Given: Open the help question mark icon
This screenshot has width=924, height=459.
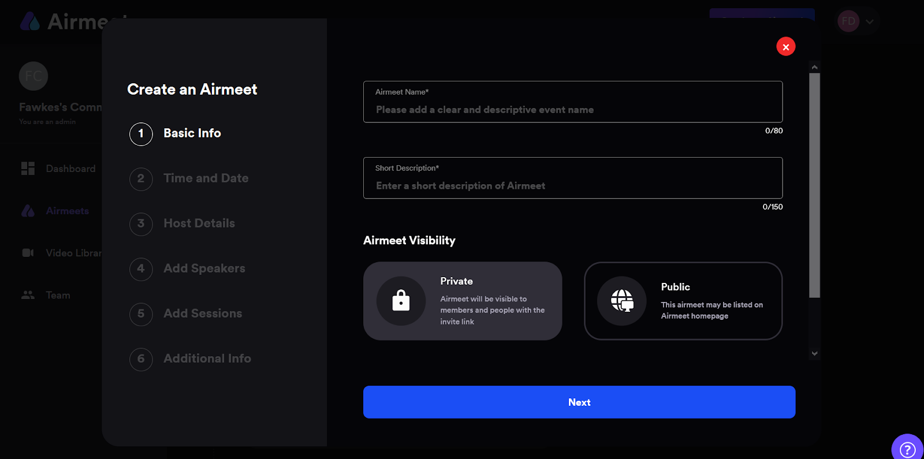Looking at the screenshot, I should (907, 449).
